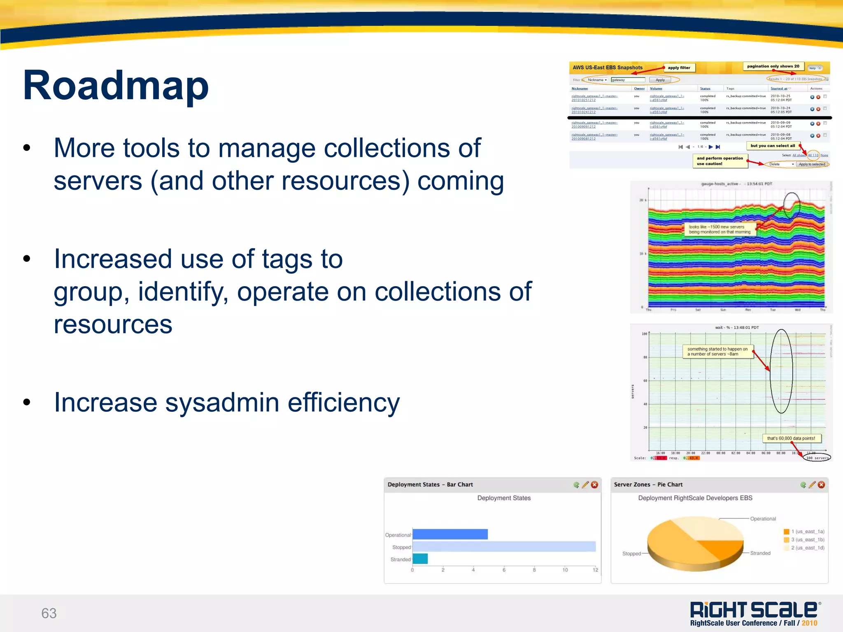Sort by the Started at column arrow

click(x=790, y=89)
